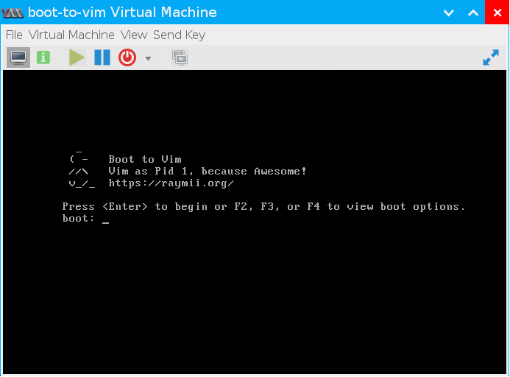Click the virt-manager icon in title bar
The width and height of the screenshot is (510, 377).
coord(13,13)
